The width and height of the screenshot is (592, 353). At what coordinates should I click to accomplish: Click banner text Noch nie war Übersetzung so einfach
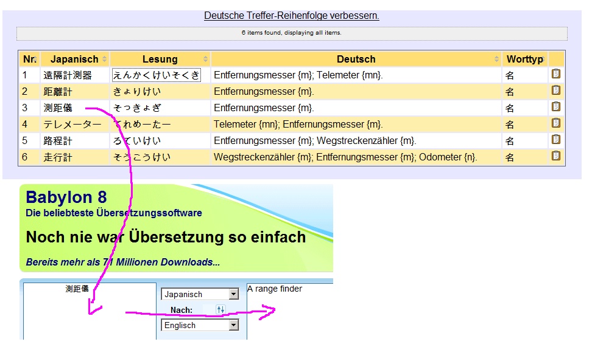pos(166,237)
